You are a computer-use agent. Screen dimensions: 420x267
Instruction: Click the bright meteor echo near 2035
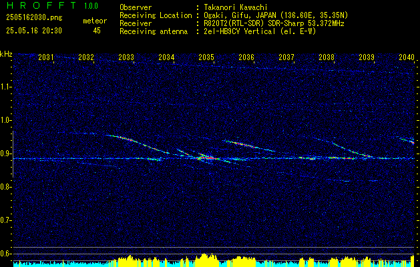207,158
